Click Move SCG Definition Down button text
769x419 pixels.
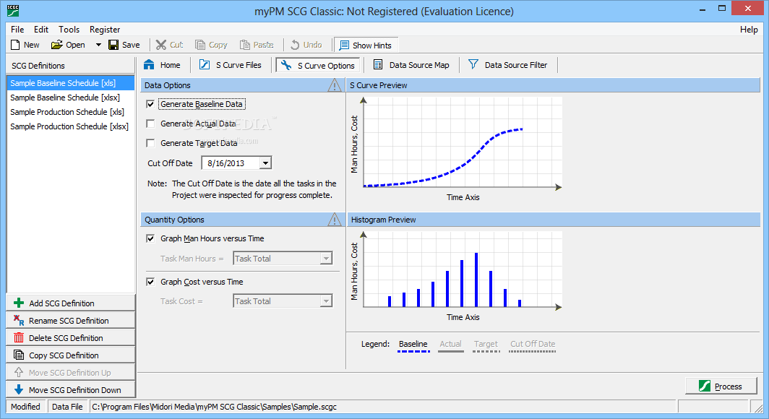[x=75, y=390]
